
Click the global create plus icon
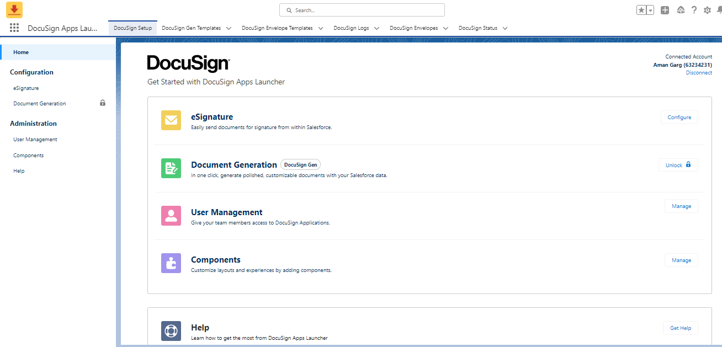coord(665,10)
